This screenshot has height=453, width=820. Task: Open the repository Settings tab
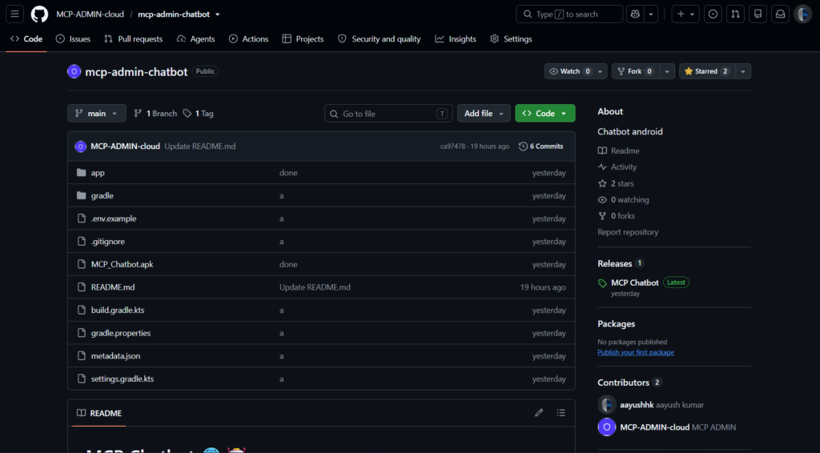[512, 38]
